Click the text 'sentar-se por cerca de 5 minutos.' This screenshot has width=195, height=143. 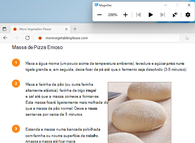54,115
